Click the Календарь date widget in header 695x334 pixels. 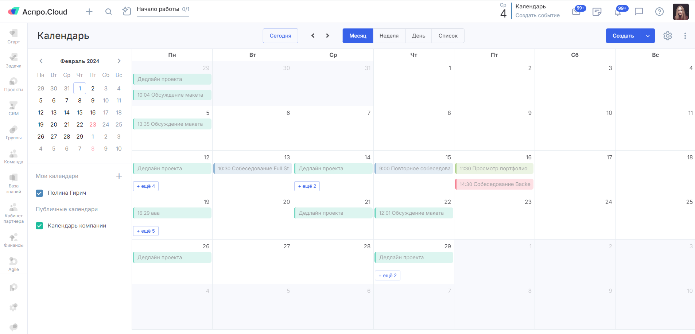click(530, 11)
